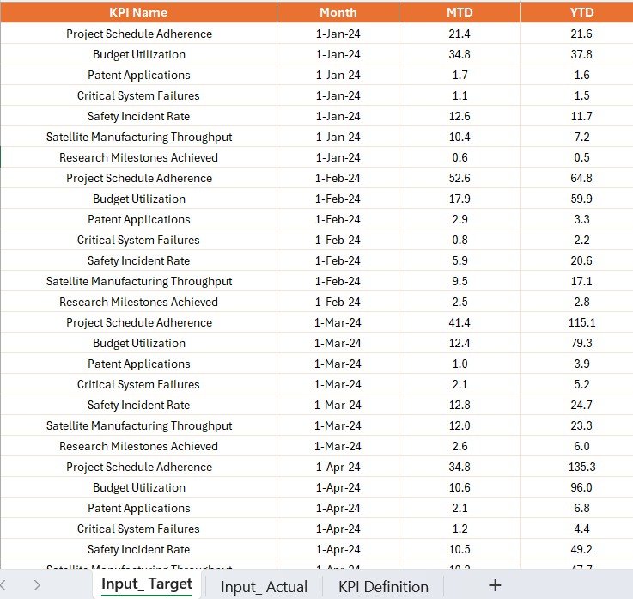633x599 pixels.
Task: Select the Jan Project Schedule Adherence name cell
Action: point(138,34)
